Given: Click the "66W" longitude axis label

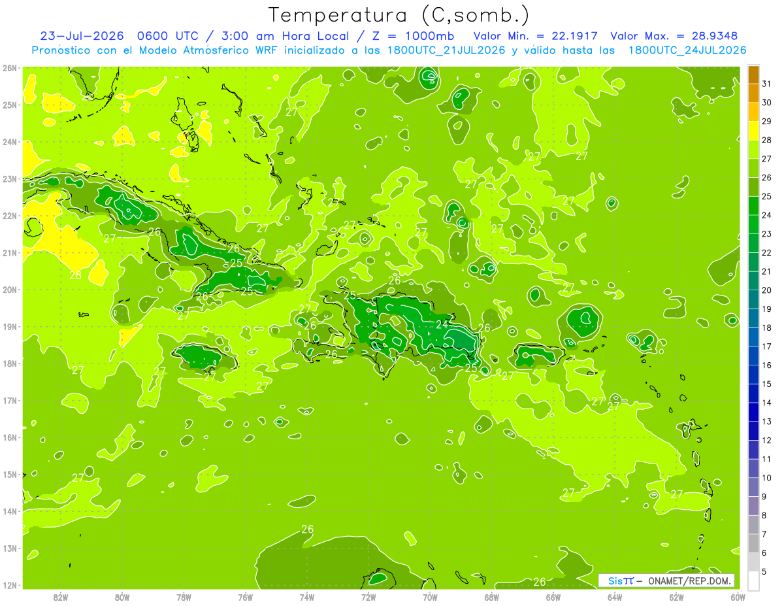Looking at the screenshot, I should coord(553,597).
